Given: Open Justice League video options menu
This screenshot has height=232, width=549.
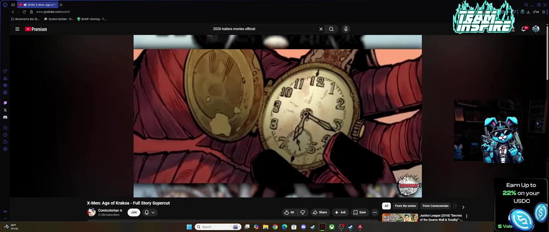Looking at the screenshot, I should (467, 216).
